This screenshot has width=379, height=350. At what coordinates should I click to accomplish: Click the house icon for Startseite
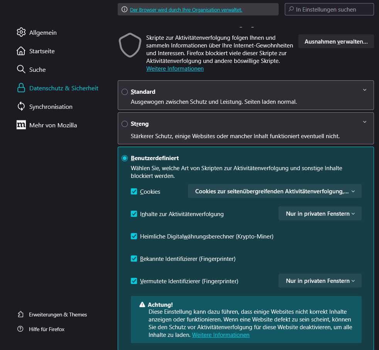pyautogui.click(x=21, y=51)
